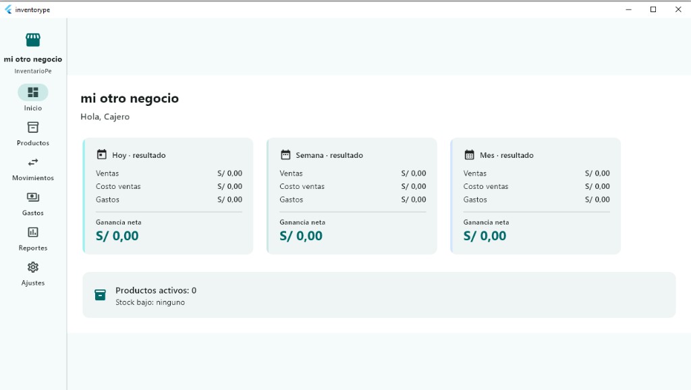Minimize the inventorype window
The width and height of the screenshot is (691, 390).
pos(628,9)
